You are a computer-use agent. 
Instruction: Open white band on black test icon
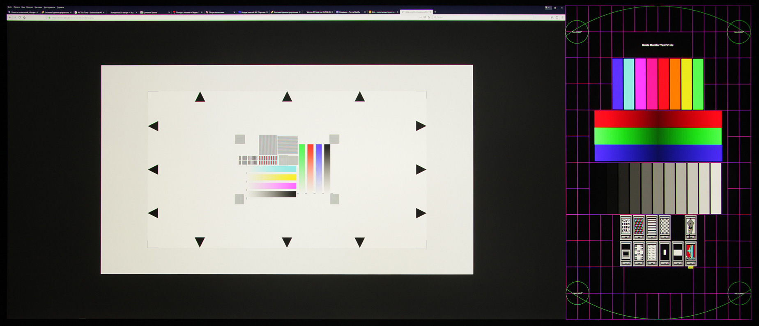point(678,253)
